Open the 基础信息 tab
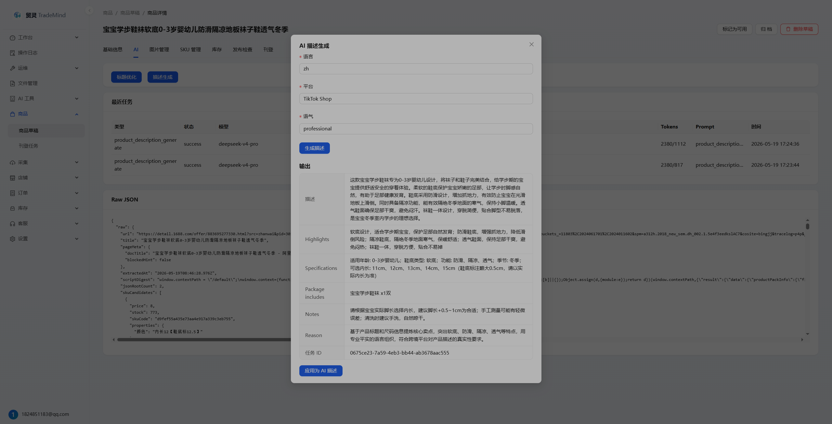The height and width of the screenshot is (424, 832). (113, 50)
